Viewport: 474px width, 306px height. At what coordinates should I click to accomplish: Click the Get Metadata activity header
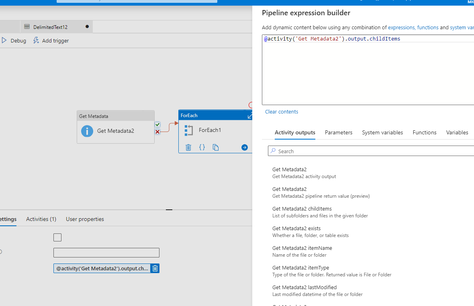[116, 116]
